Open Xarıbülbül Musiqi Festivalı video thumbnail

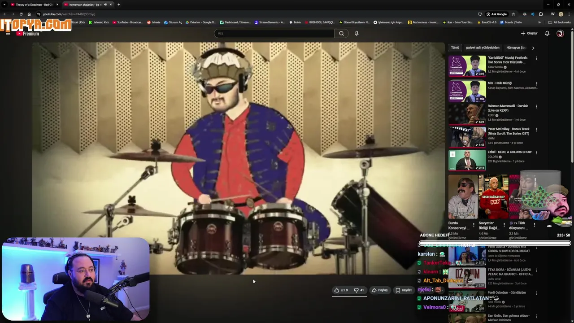[467, 66]
